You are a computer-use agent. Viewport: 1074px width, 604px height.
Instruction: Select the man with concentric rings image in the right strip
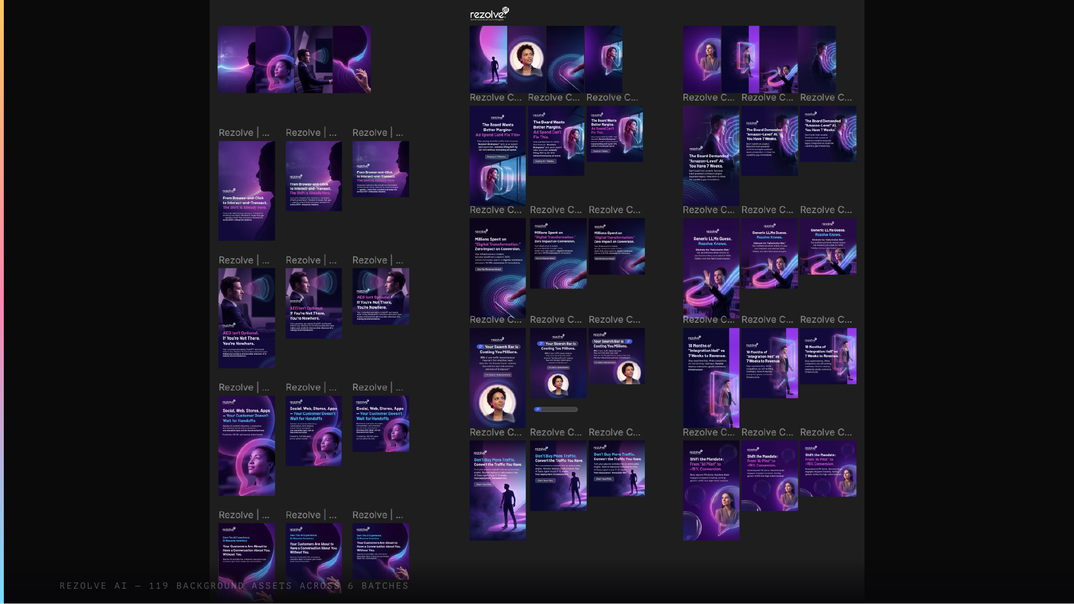pyautogui.click(x=817, y=59)
